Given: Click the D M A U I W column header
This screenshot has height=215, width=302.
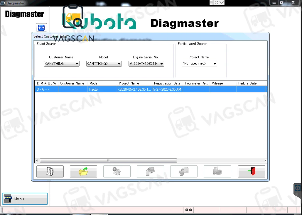Looking at the screenshot, I should 46,83.
